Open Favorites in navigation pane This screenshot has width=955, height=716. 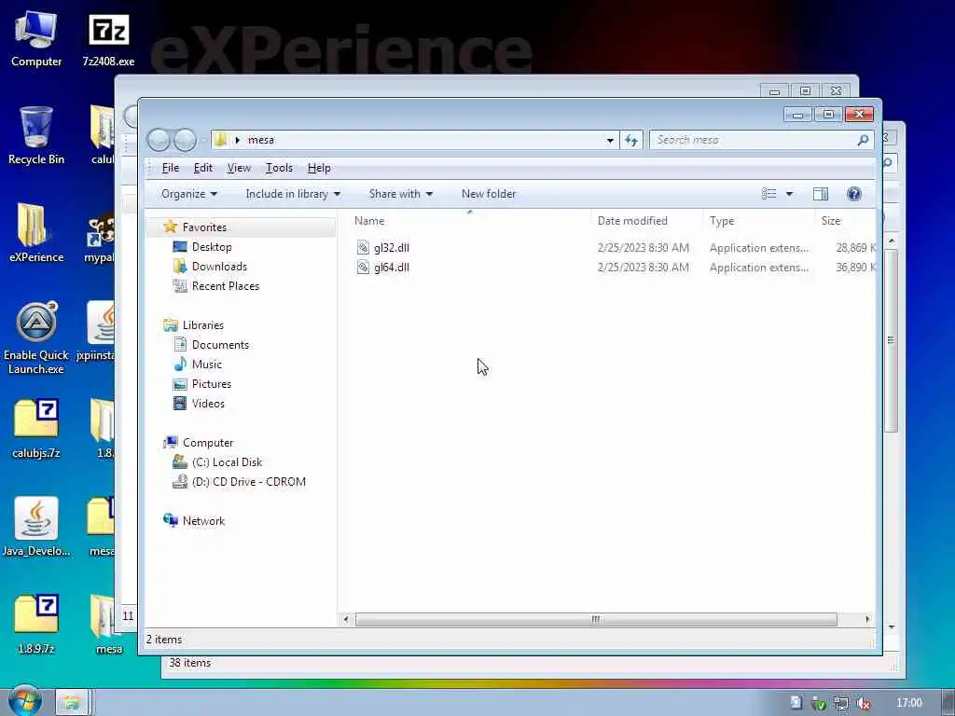(x=204, y=227)
